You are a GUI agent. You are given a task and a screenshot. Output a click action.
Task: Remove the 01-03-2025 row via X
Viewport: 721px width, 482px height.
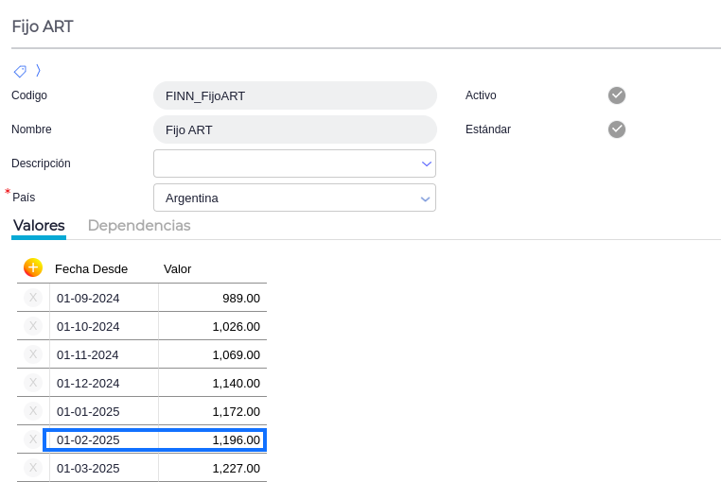[x=33, y=468]
